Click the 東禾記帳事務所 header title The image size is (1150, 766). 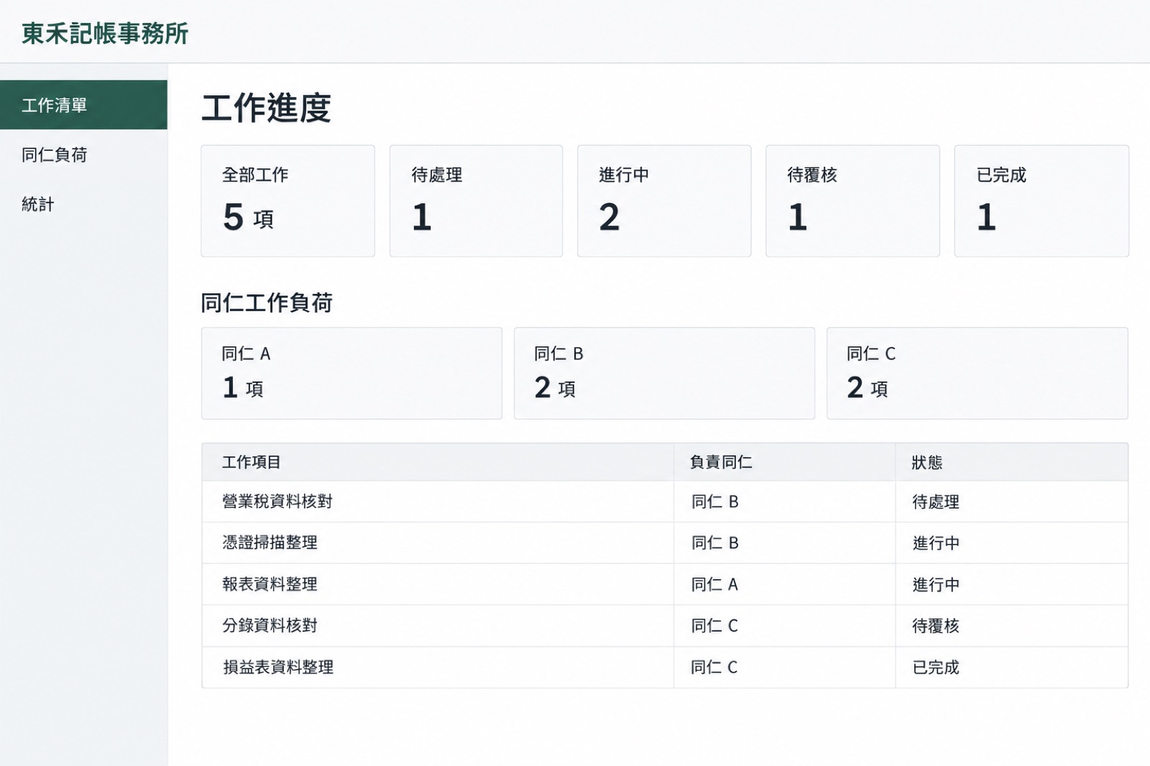click(x=105, y=33)
